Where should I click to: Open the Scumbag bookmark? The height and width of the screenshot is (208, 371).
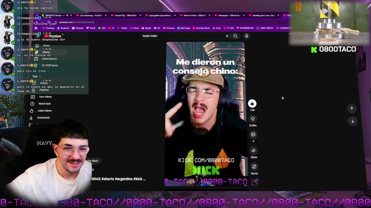coord(48,28)
